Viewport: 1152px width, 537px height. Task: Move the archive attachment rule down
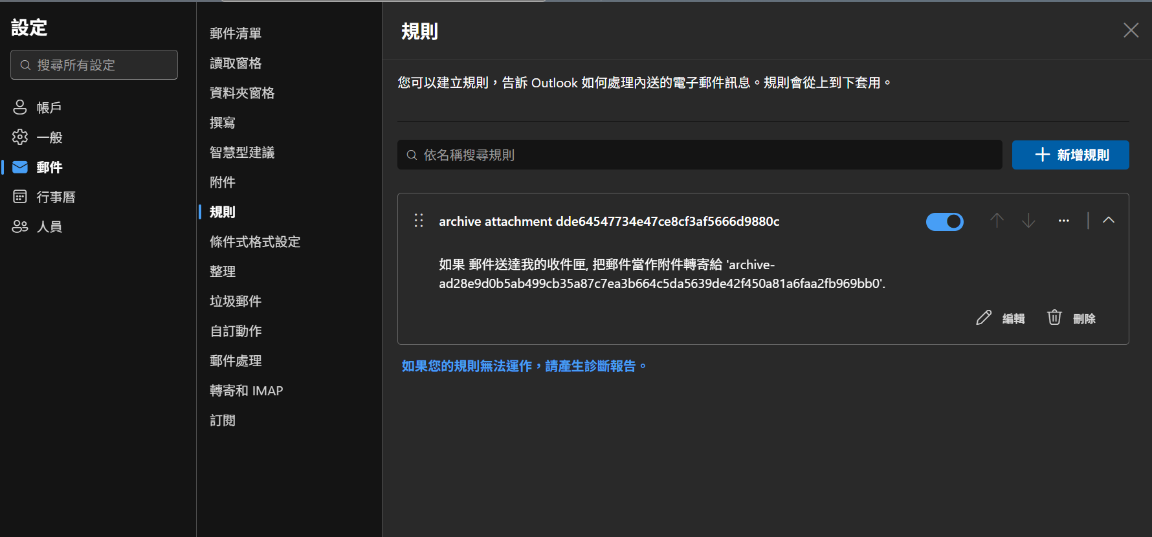point(1028,221)
